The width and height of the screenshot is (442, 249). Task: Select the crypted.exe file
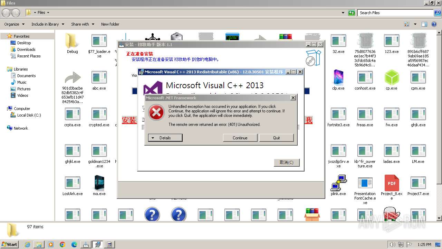[x=99, y=117]
